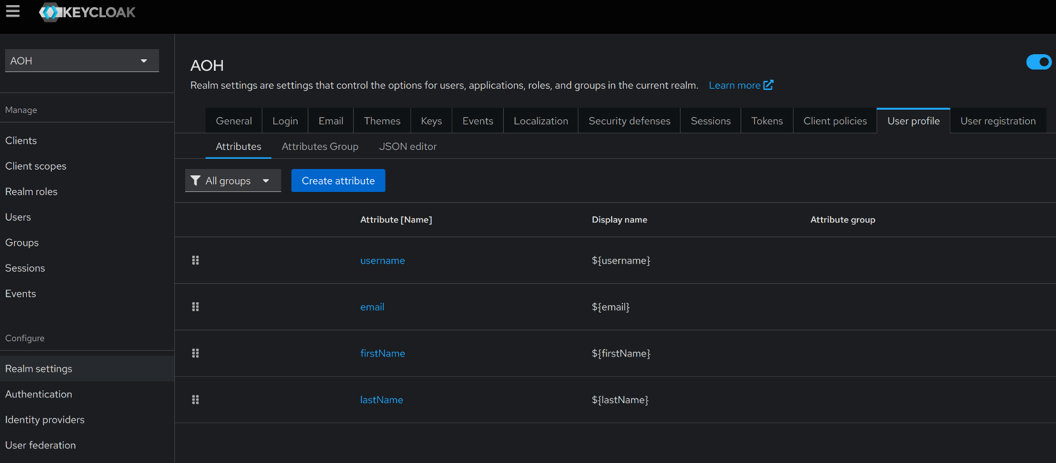Go to Authentication in the sidebar
The width and height of the screenshot is (1056, 463).
pyautogui.click(x=87, y=394)
